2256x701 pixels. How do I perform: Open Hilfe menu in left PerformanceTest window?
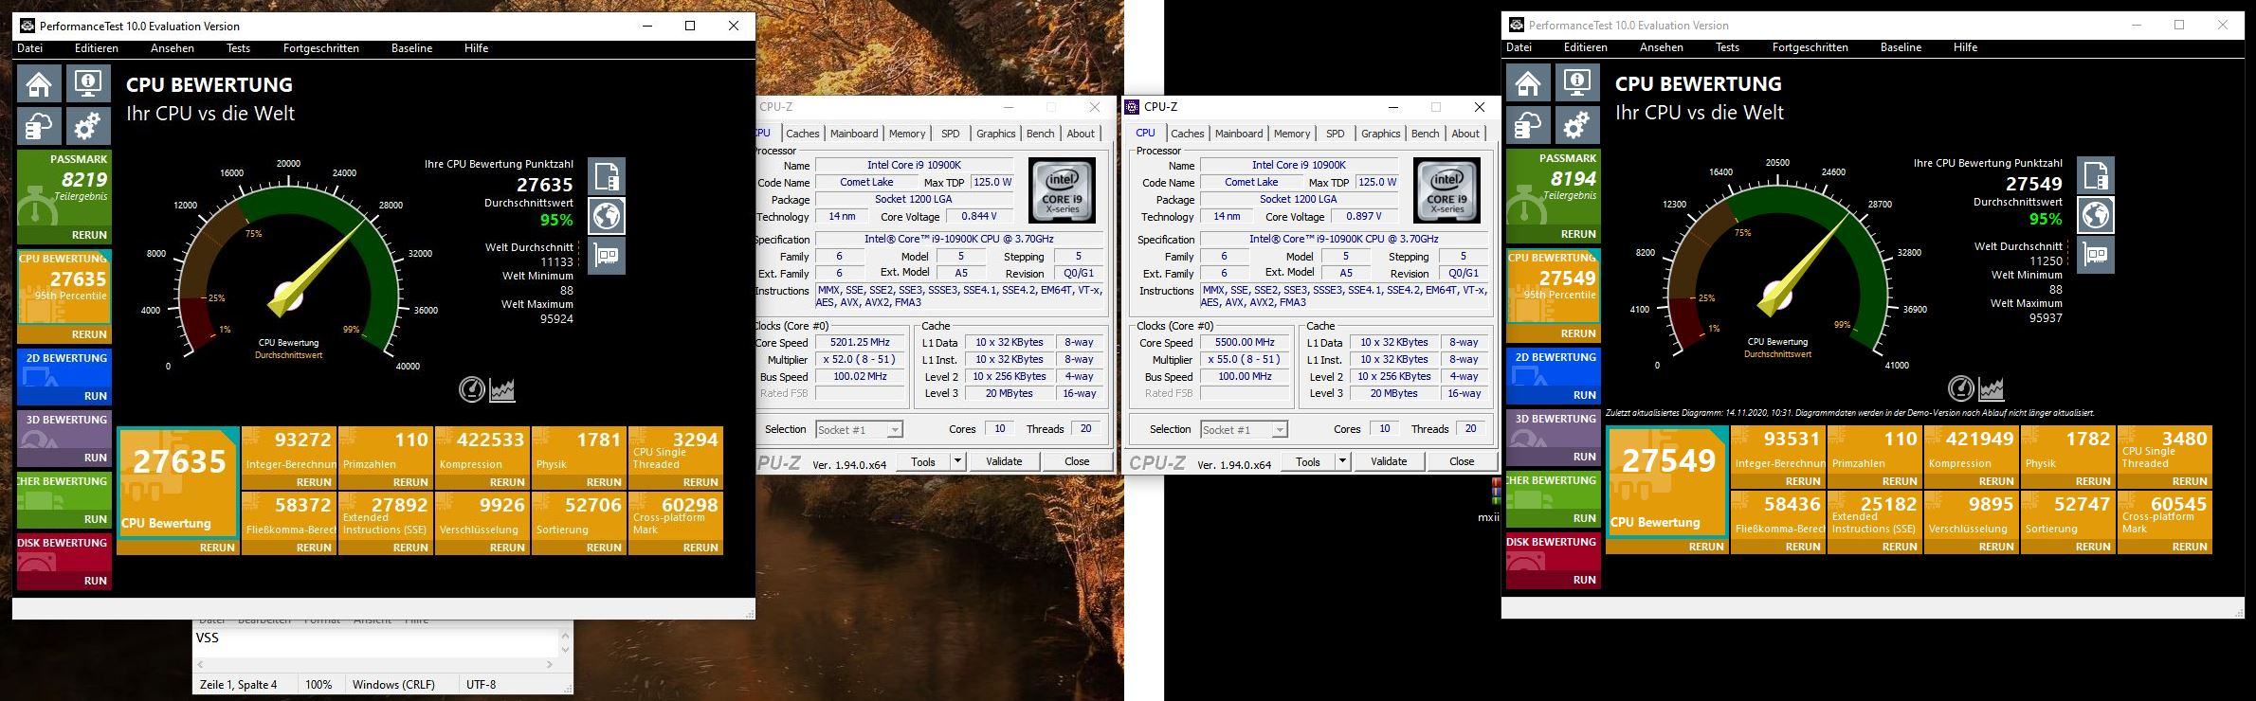click(x=476, y=48)
